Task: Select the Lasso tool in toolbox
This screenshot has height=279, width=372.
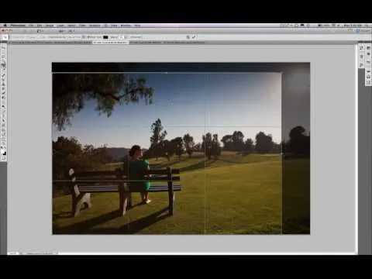Action: coord(3,56)
